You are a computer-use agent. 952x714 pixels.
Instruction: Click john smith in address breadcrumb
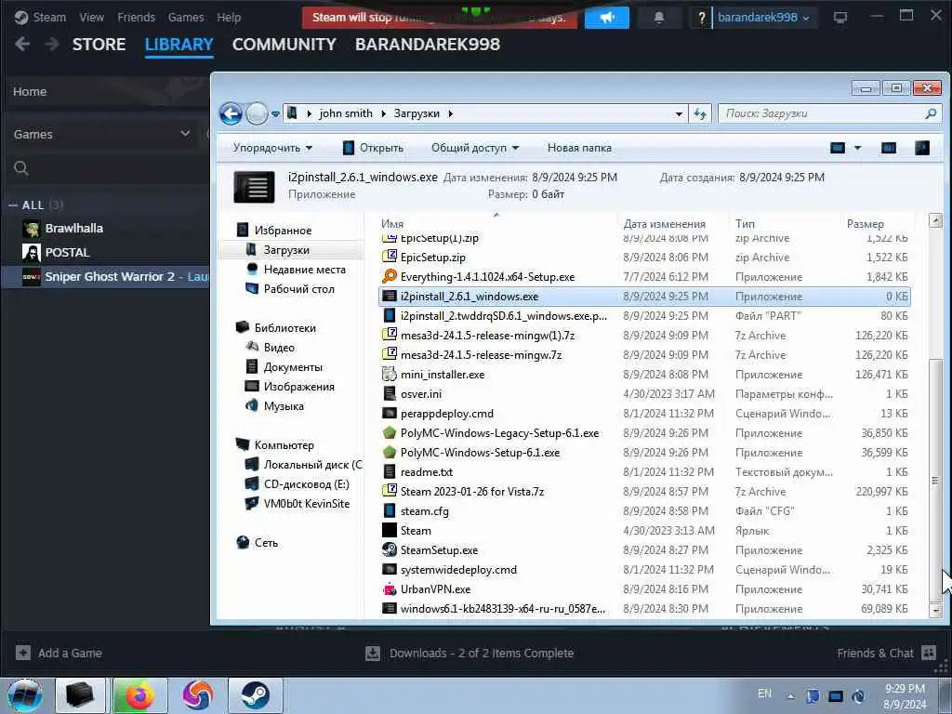pyautogui.click(x=346, y=113)
